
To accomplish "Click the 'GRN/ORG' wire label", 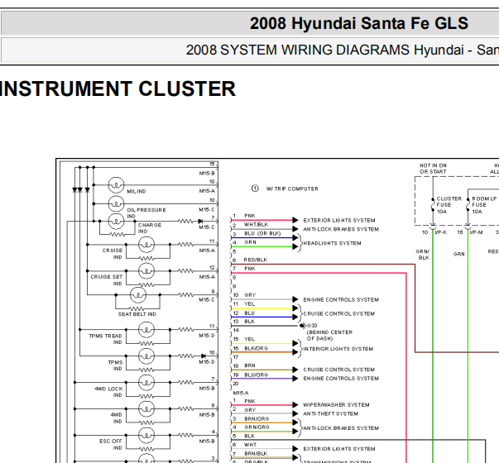I will 257,427.
